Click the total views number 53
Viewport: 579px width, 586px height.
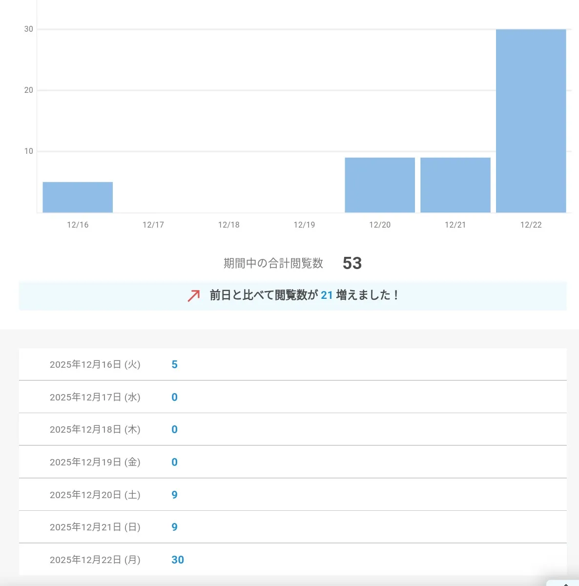(x=352, y=264)
